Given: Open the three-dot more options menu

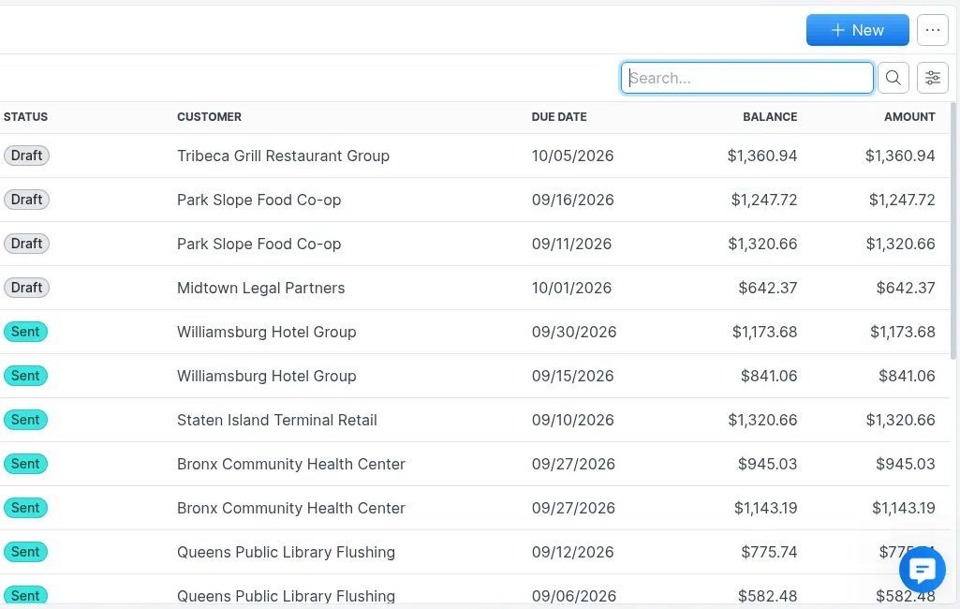Looking at the screenshot, I should coord(933,30).
